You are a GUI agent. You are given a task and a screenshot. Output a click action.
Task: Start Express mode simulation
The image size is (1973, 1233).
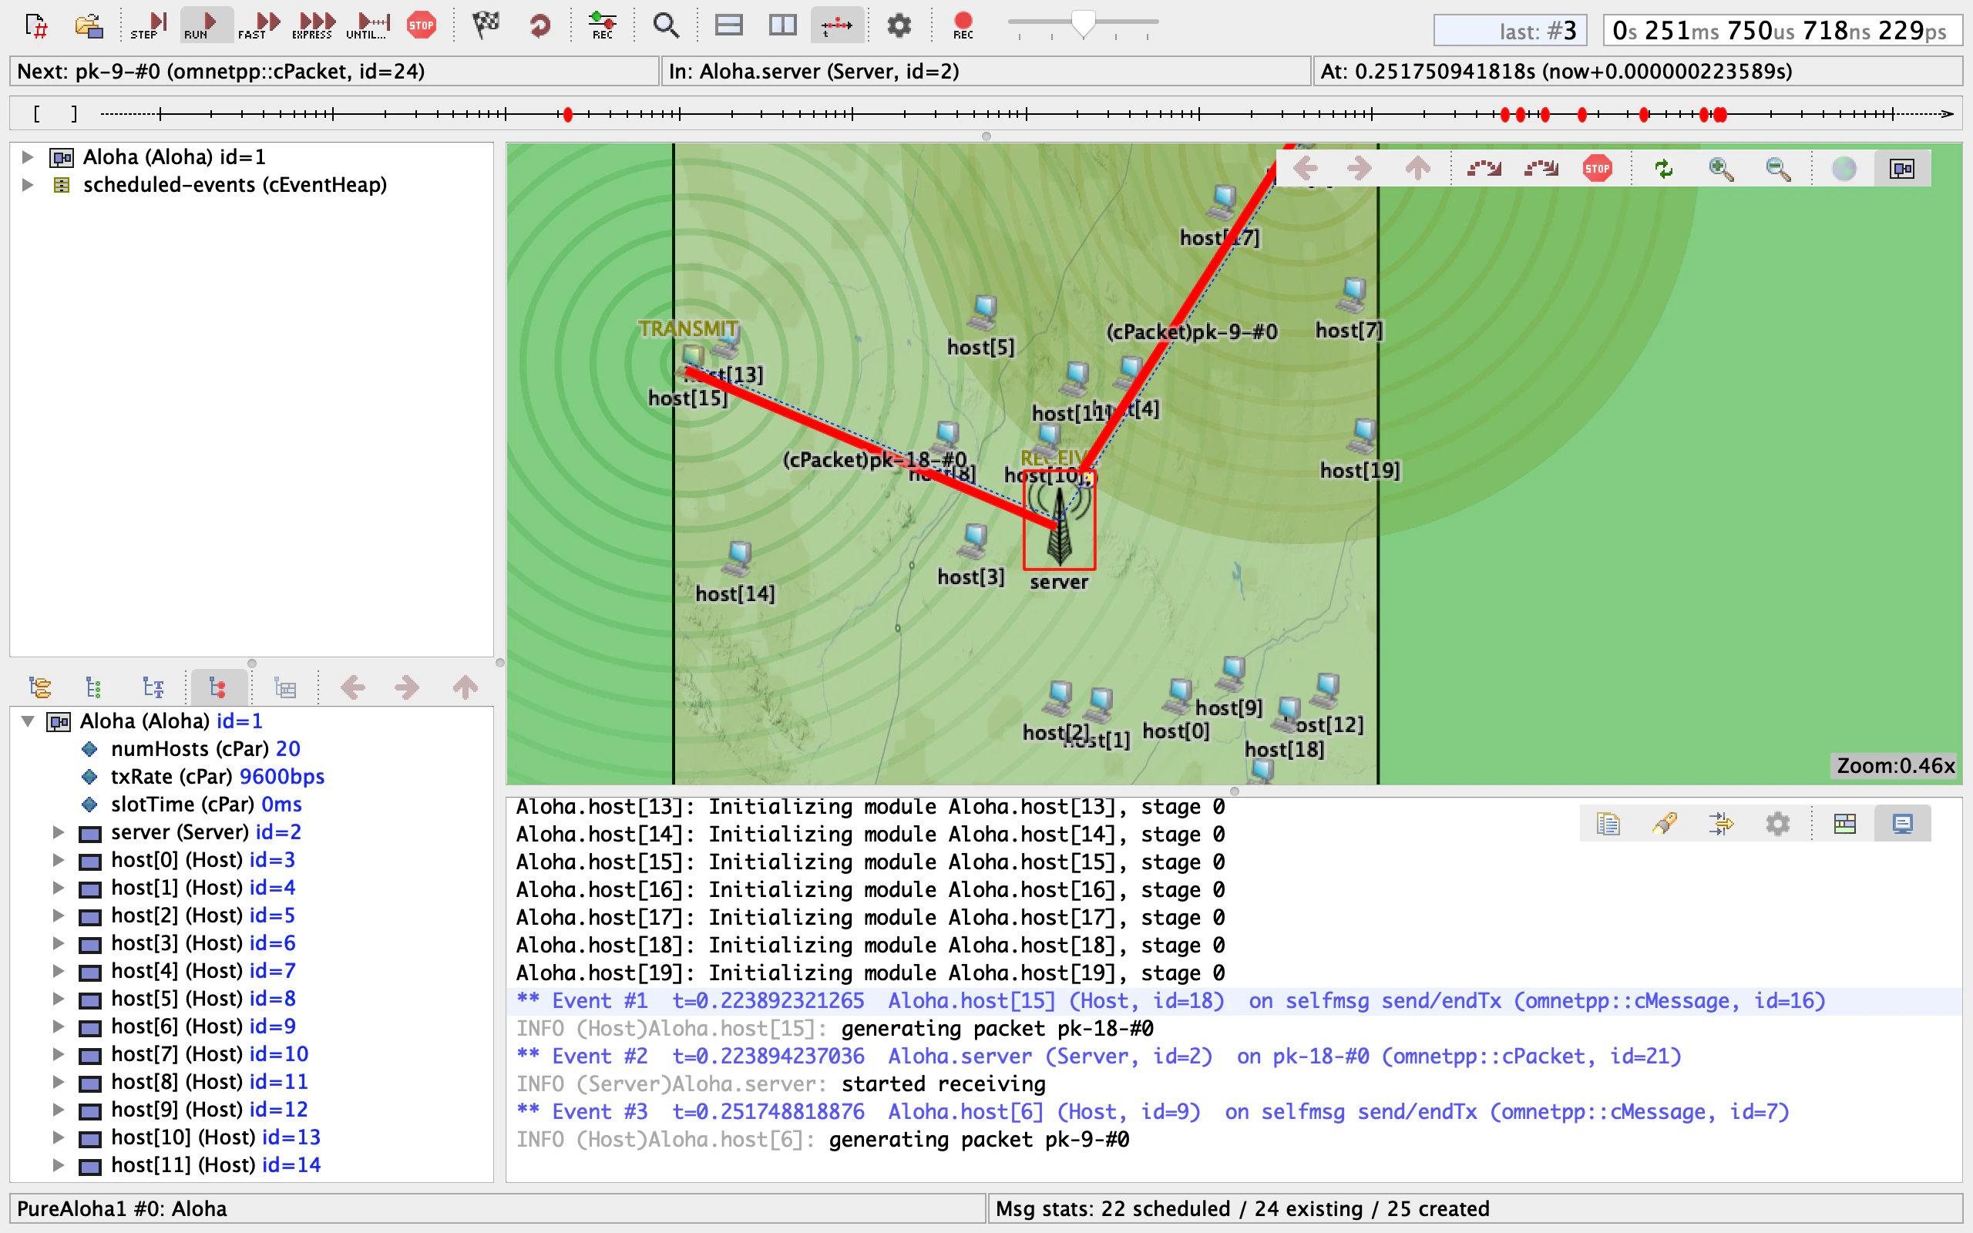(314, 25)
